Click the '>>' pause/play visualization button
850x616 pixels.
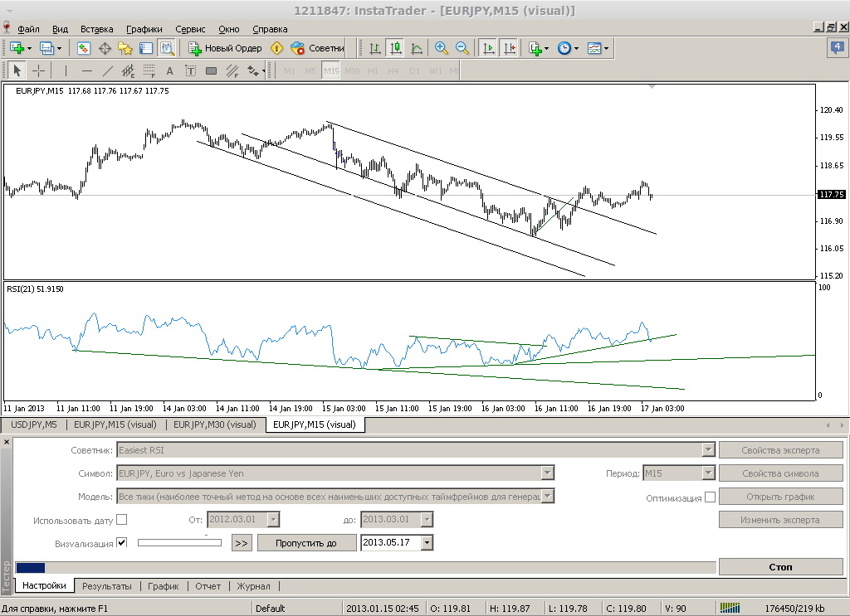coord(242,543)
